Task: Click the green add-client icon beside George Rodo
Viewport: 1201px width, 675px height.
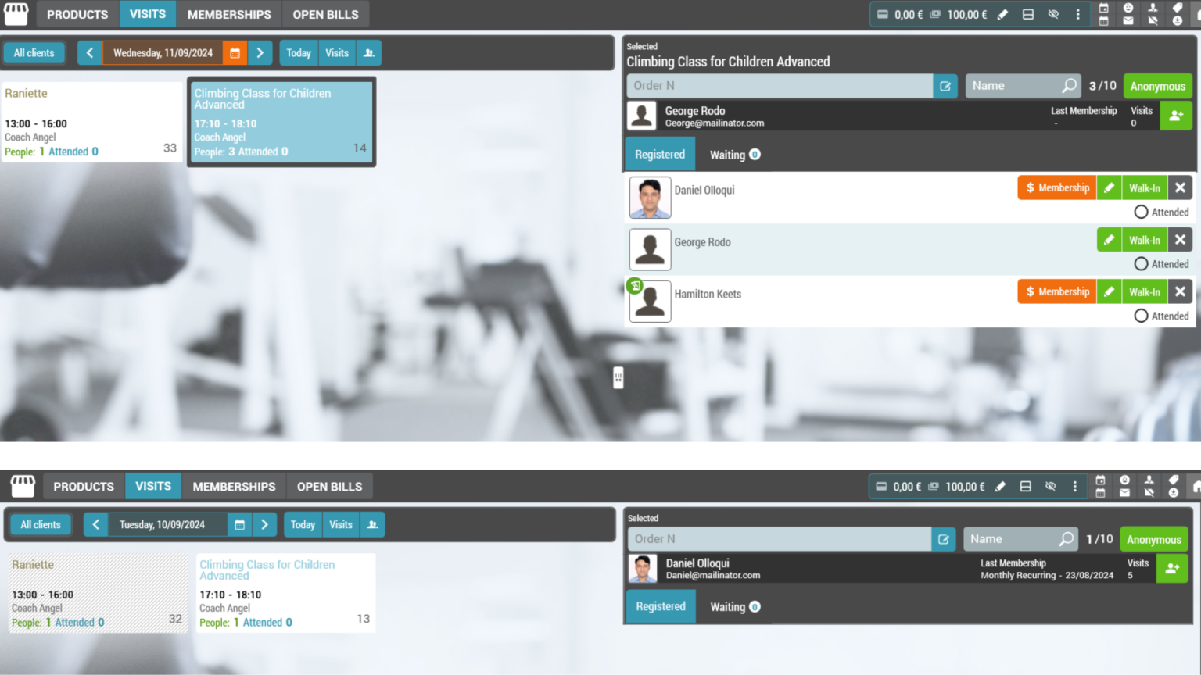Action: [x=1176, y=116]
